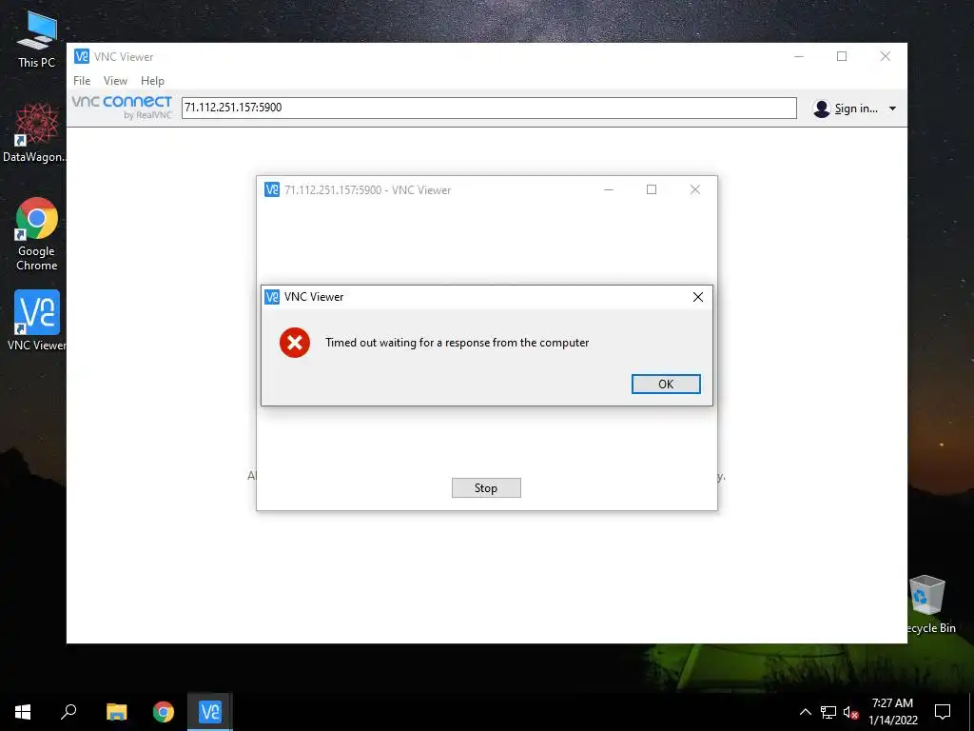Viewport: 974px width, 731px height.
Task: Click the VNC icon in connection window title bar
Action: pyautogui.click(x=271, y=189)
